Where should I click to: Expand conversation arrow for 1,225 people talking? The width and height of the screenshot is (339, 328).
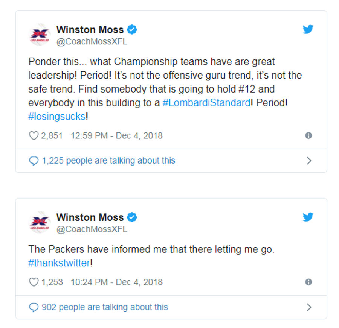[x=309, y=161]
